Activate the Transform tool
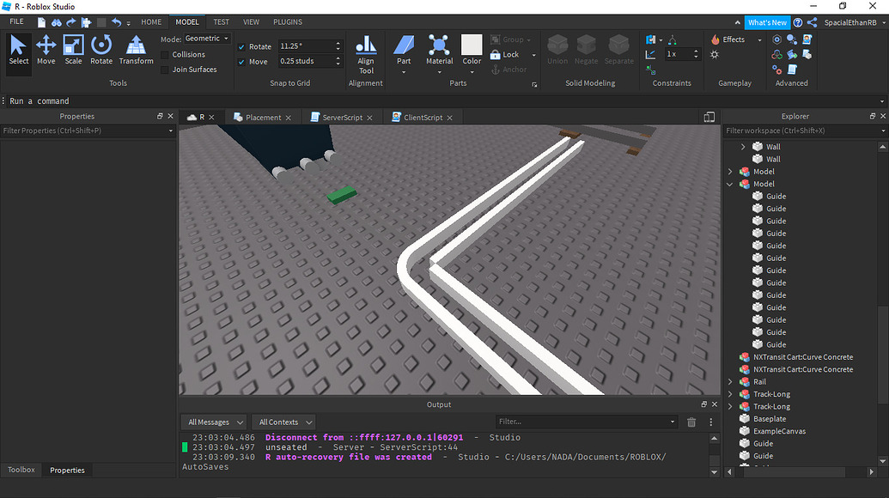 coord(136,50)
